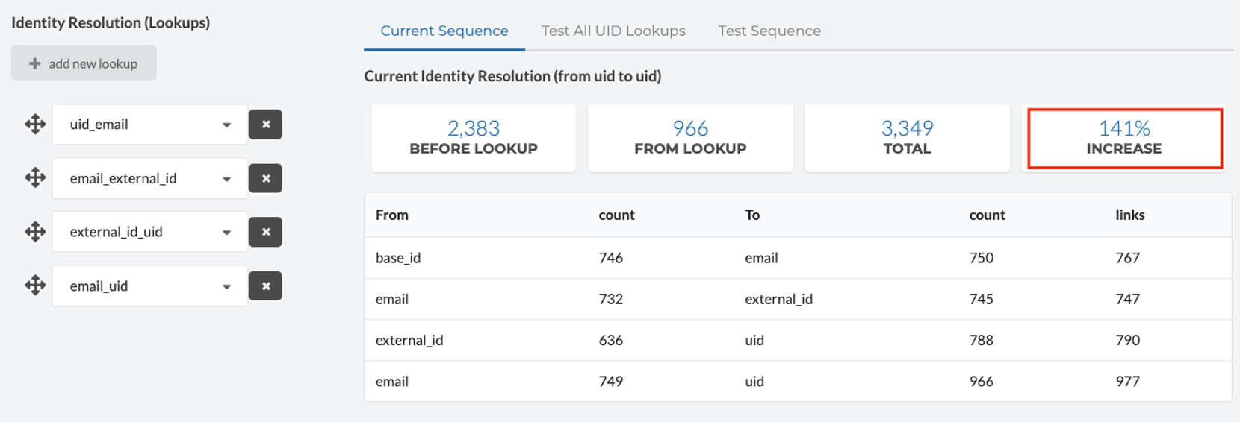Click the 141% Increase stat card

pos(1124,138)
